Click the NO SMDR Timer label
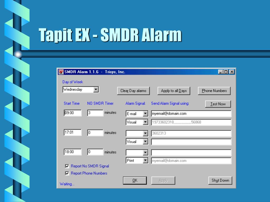This screenshot has height=202, width=270. [100, 103]
